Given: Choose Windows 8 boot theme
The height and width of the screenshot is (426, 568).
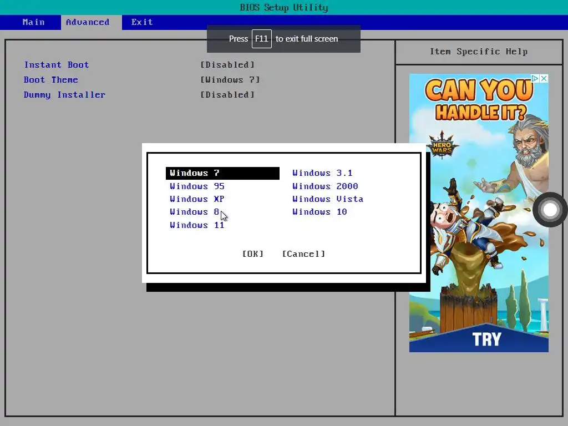Looking at the screenshot, I should point(195,212).
